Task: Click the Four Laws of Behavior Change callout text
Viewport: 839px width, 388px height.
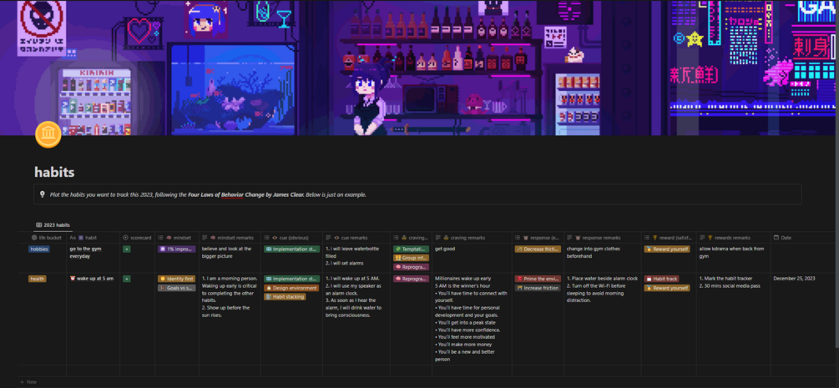Action: point(208,194)
